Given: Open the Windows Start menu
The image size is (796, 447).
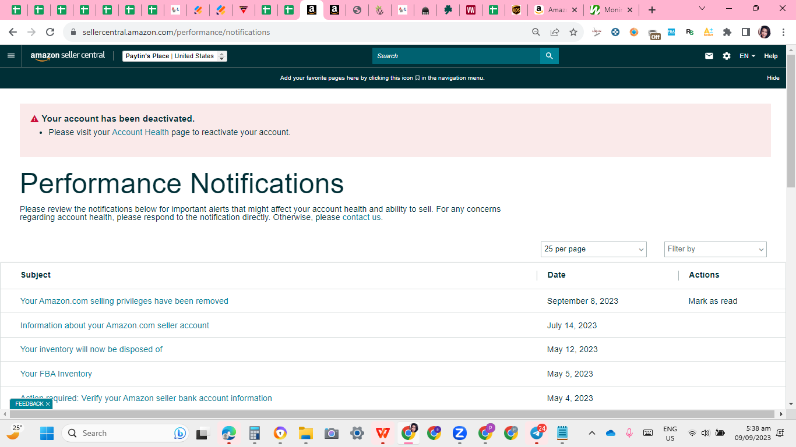Looking at the screenshot, I should [x=47, y=433].
